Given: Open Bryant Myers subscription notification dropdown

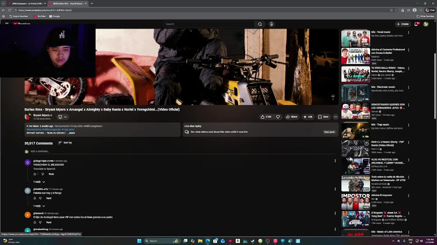Looking at the screenshot, I should coord(62,117).
